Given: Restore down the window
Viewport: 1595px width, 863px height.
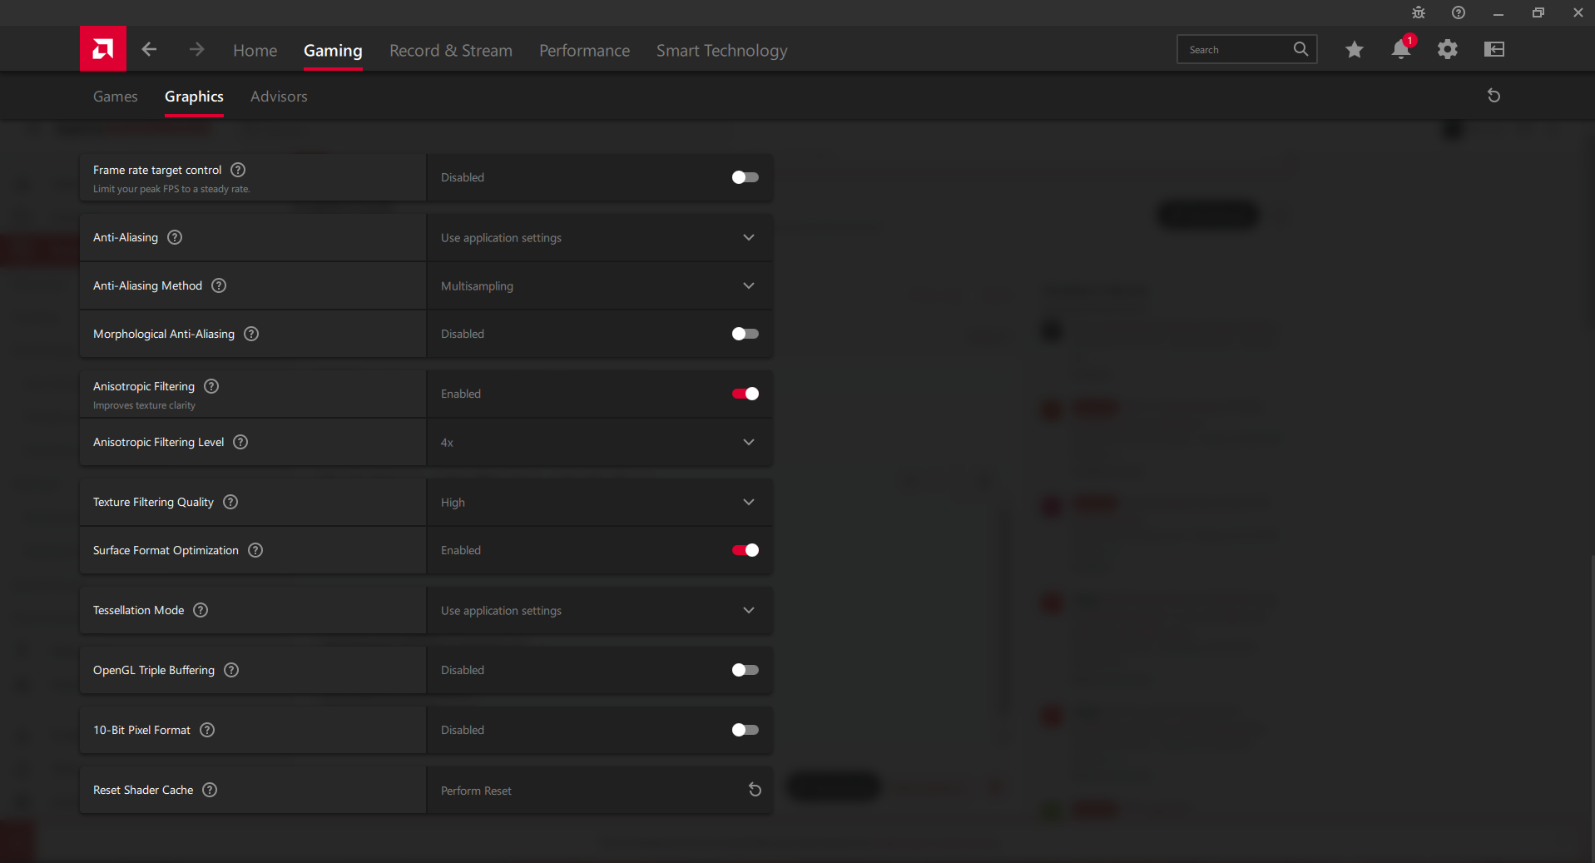Looking at the screenshot, I should 1538,12.
